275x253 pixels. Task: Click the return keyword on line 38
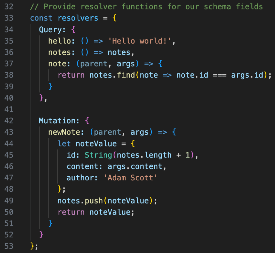point(71,75)
